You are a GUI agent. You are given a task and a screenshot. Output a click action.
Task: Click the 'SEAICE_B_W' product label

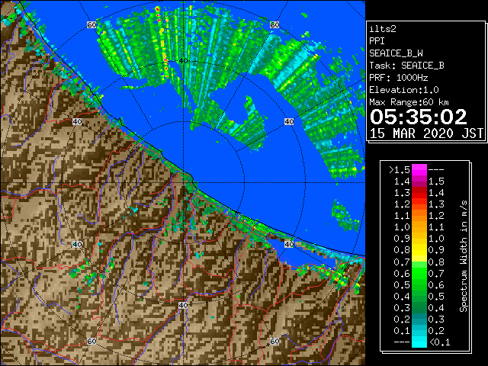pos(396,53)
